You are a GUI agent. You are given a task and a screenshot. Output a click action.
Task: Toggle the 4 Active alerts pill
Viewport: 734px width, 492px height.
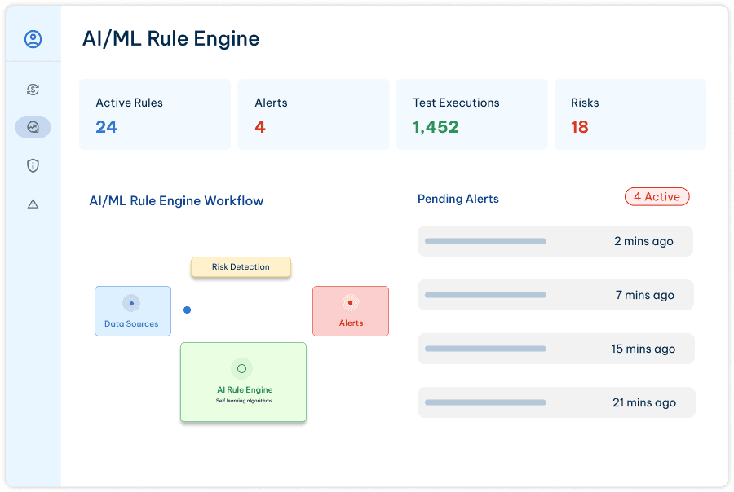coord(657,196)
